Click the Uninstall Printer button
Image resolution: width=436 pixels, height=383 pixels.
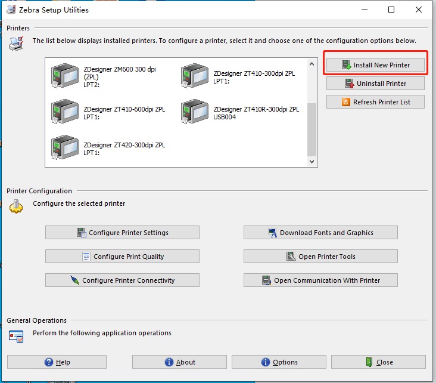tap(375, 84)
